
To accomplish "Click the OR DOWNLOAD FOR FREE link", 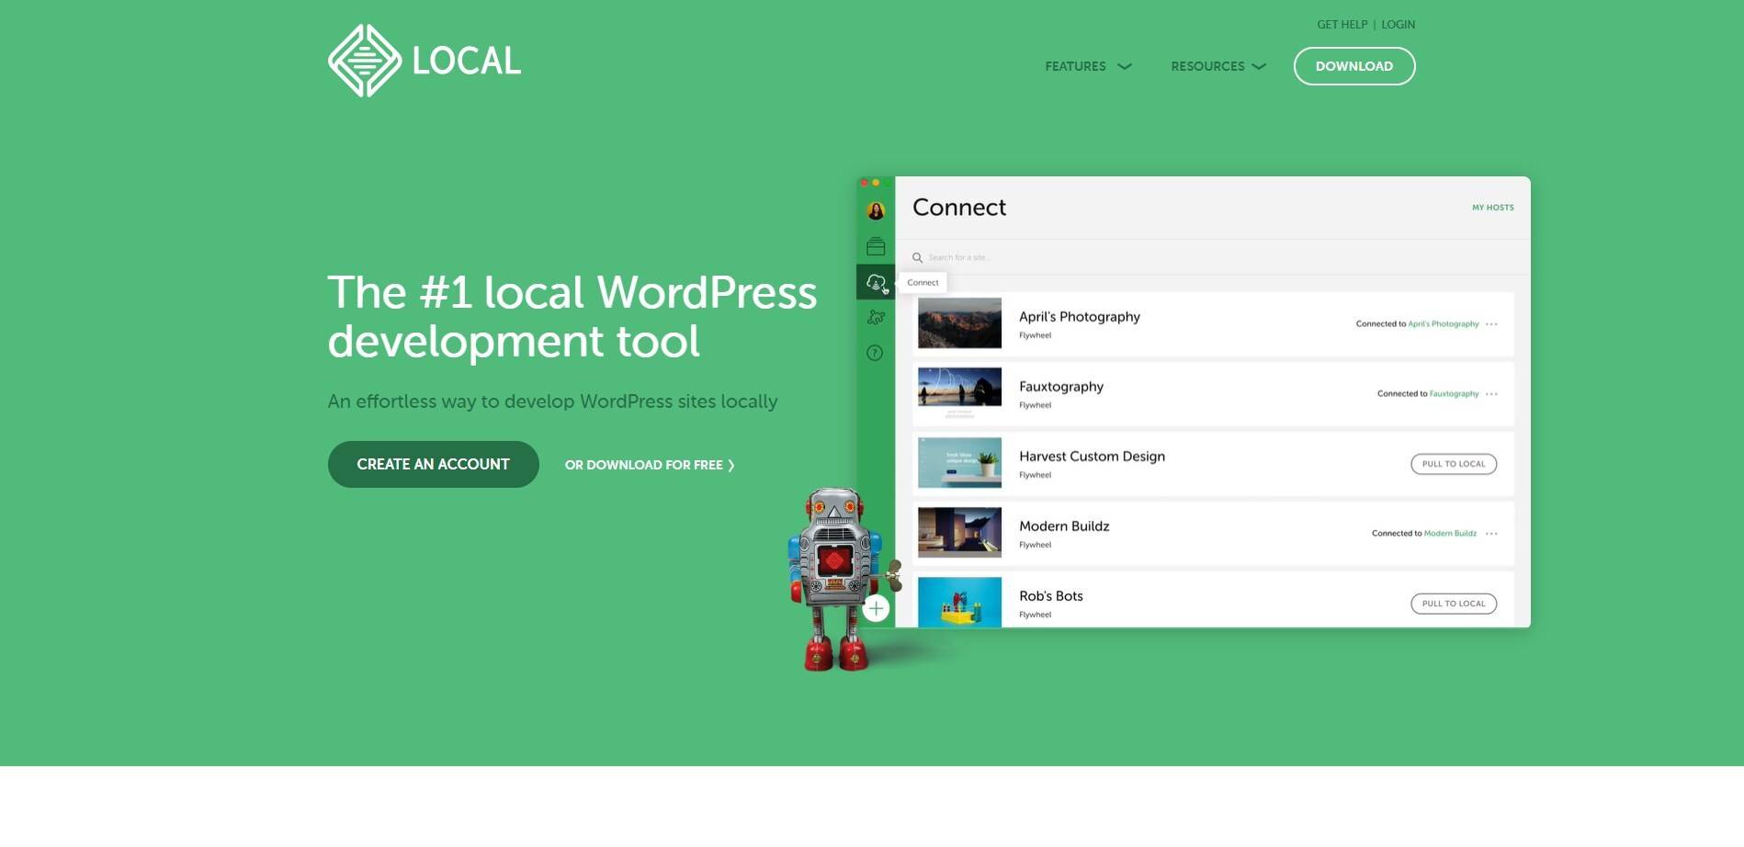I will pos(649,465).
